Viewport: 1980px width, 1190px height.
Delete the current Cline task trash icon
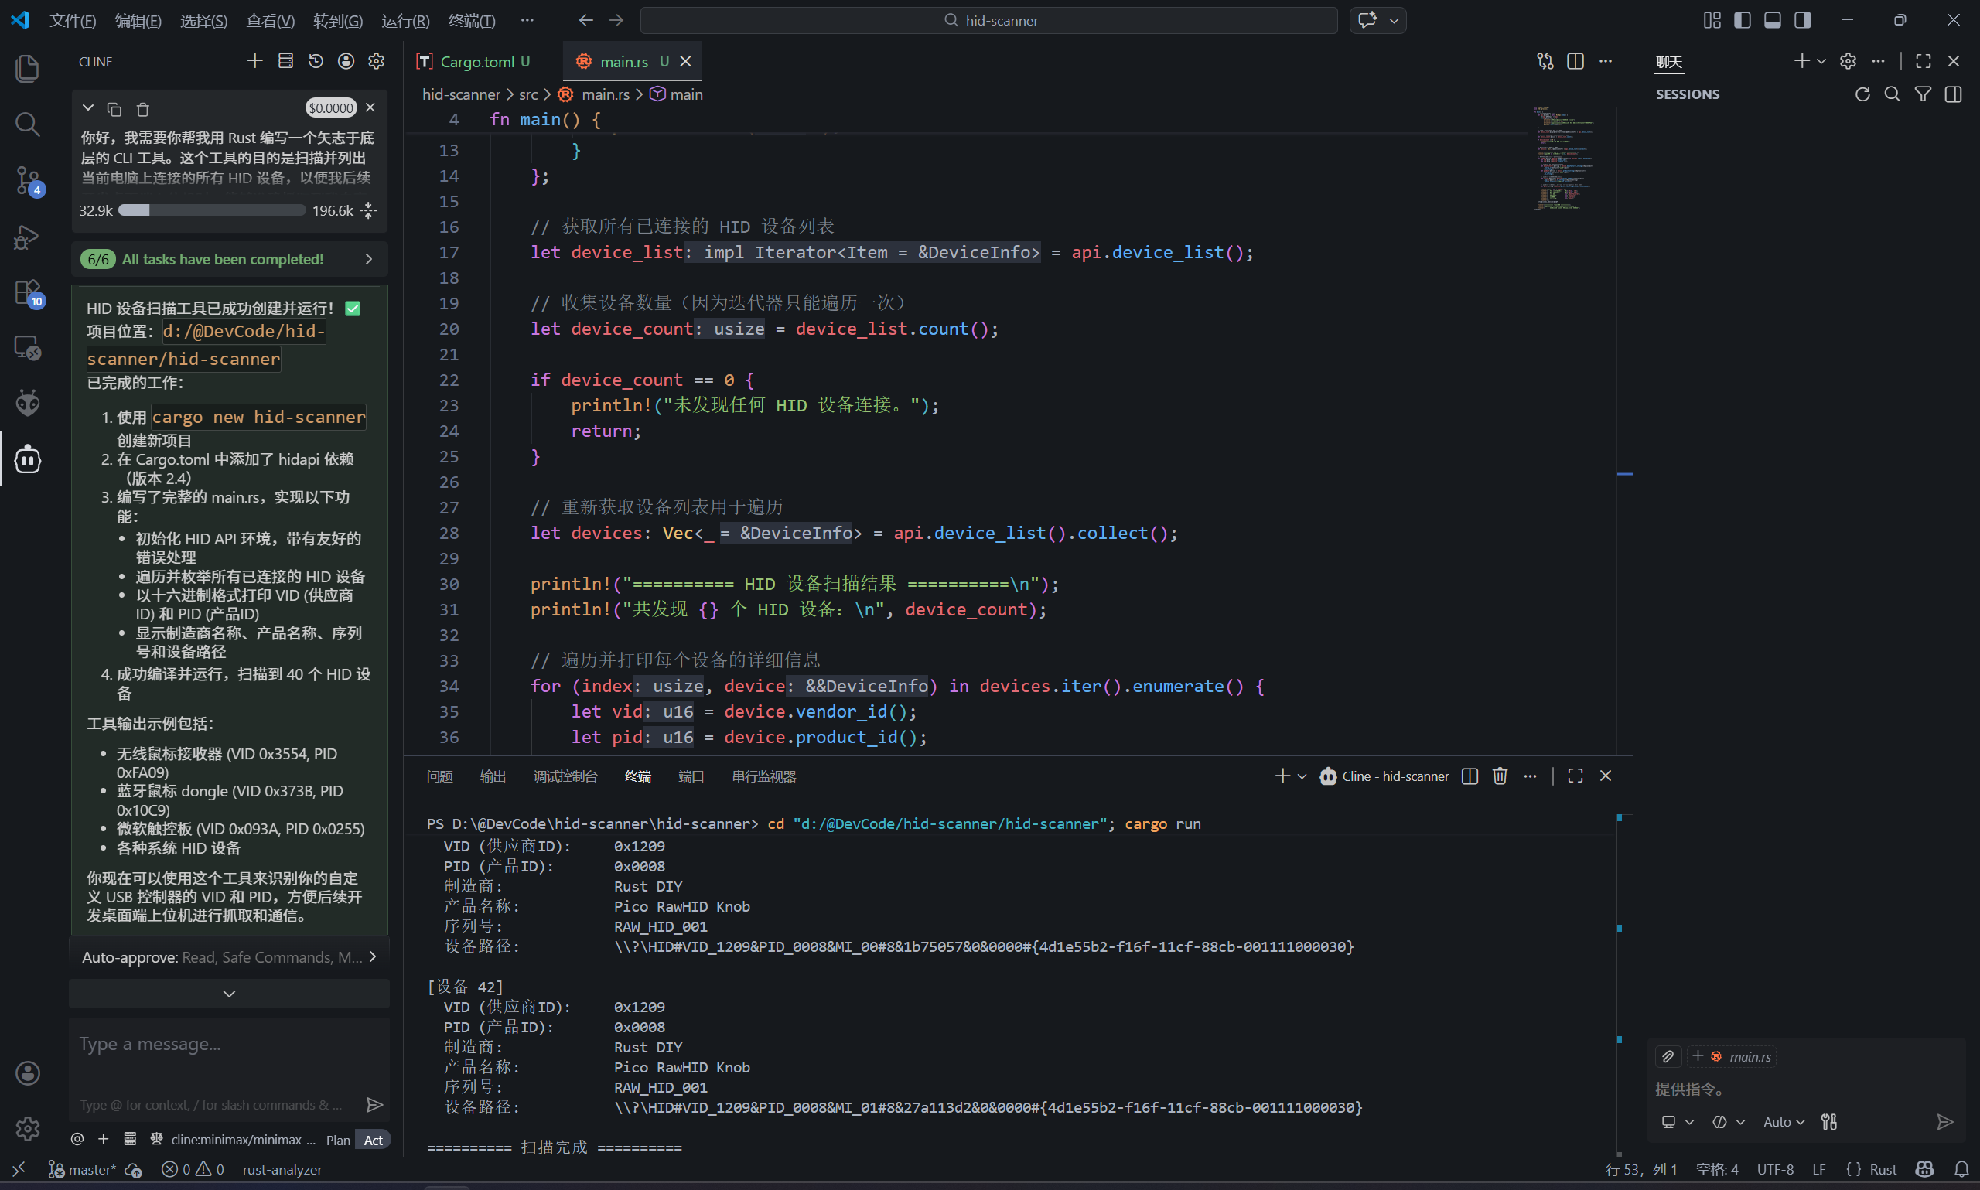coord(143,109)
